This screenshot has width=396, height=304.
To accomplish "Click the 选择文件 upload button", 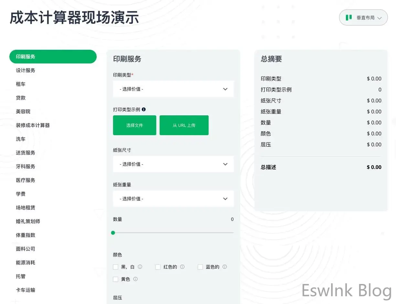I will [134, 125].
